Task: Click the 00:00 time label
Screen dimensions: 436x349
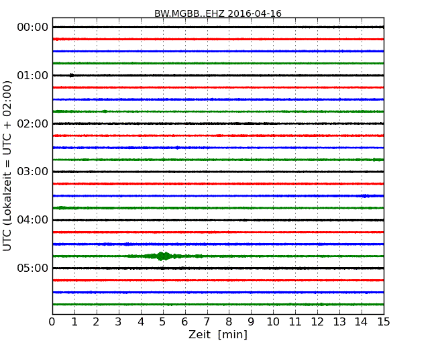Action: tap(33, 28)
